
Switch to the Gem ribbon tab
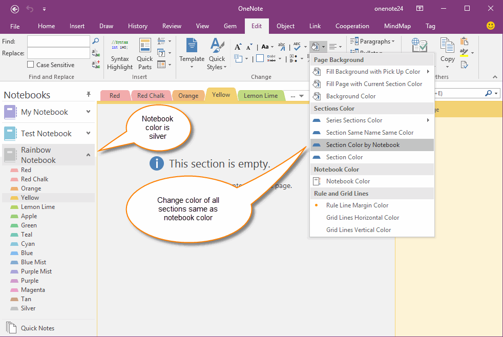coord(230,26)
